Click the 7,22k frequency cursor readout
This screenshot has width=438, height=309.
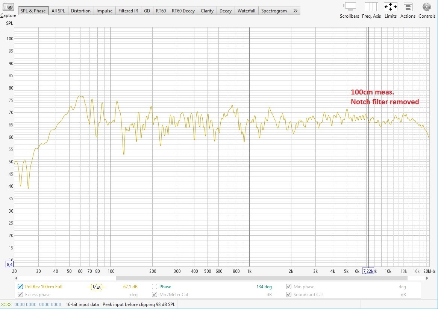[368, 271]
